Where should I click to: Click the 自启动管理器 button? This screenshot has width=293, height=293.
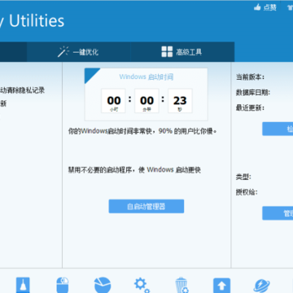point(146,207)
